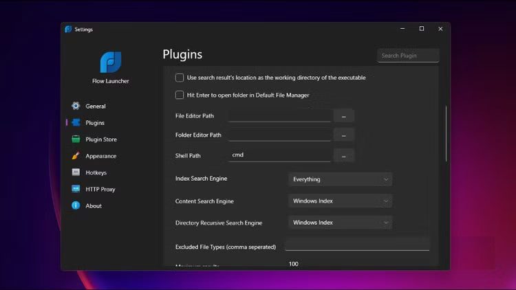
Task: Click the plugins list vertical scrollbar
Action: 446,134
